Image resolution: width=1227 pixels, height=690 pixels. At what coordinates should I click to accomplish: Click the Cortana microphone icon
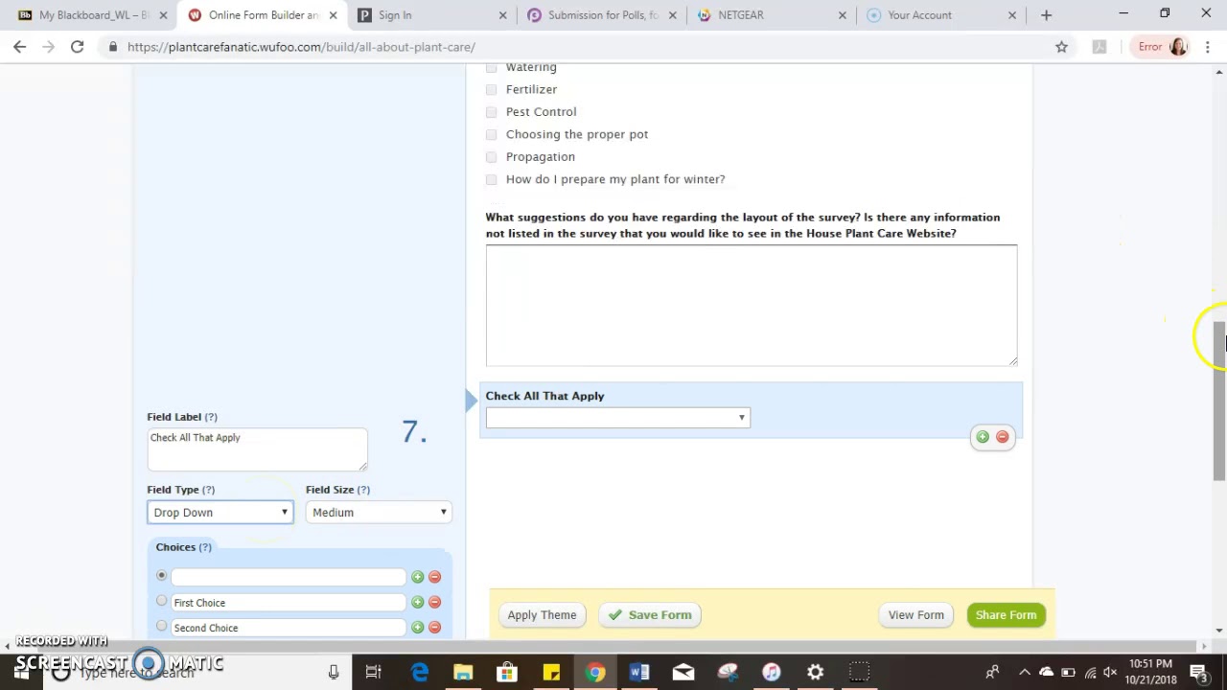334,673
